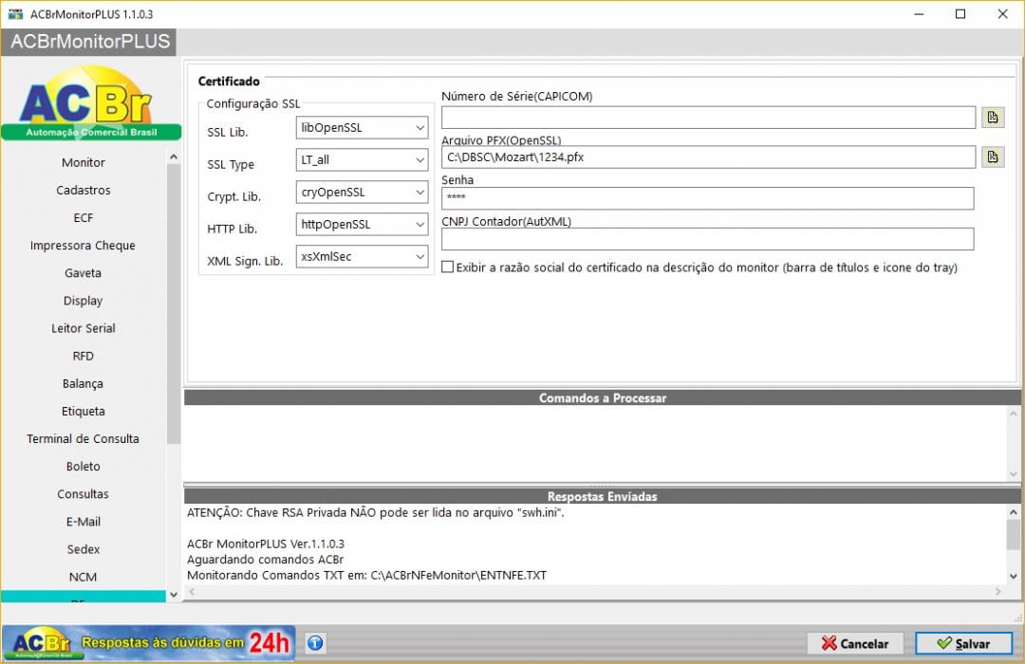Viewport: 1025px width, 664px height.
Task: Click right arrow of horizontal scrollbar in responses
Action: tap(998, 592)
